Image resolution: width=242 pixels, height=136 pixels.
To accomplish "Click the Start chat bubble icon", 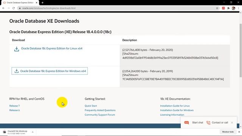I will [186, 122].
